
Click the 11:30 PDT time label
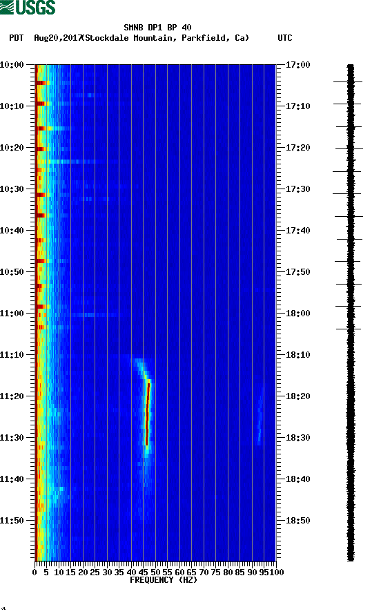[x=12, y=438]
